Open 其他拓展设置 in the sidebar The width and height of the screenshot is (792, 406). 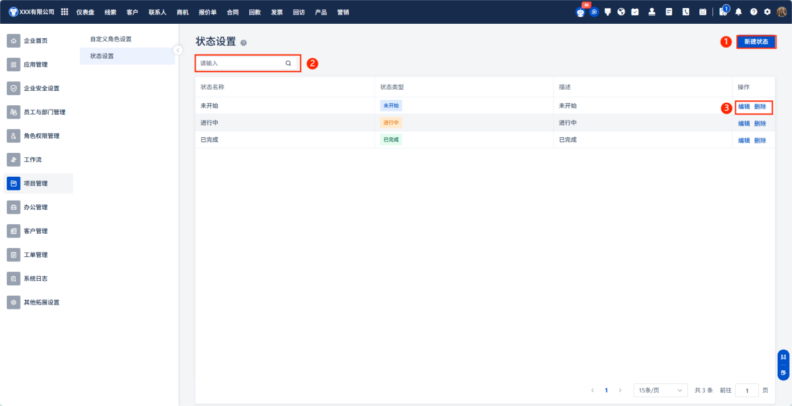pyautogui.click(x=38, y=303)
